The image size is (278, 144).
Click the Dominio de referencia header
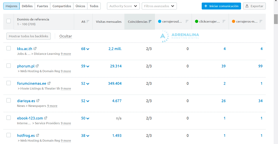pos(33,19)
